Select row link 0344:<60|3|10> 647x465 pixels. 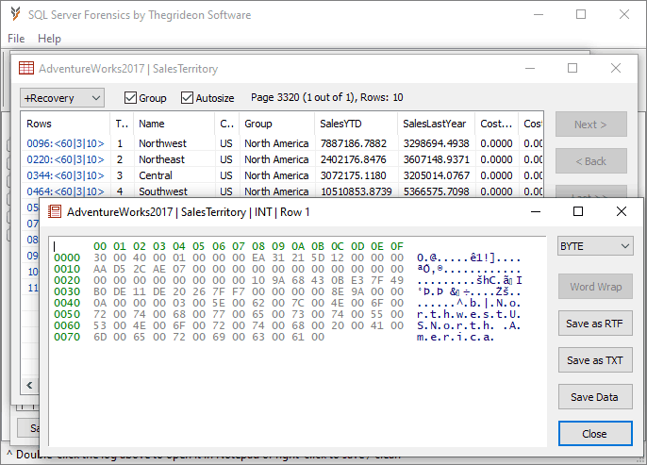pyautogui.click(x=65, y=175)
